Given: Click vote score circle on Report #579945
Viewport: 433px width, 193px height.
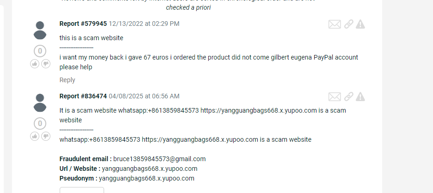Looking at the screenshot, I should point(40,51).
